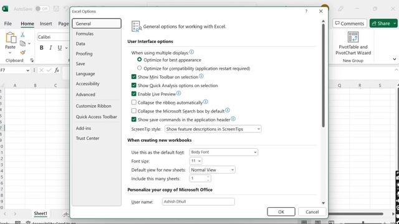
Task: Apply Underline formatting
Action: click(x=60, y=48)
